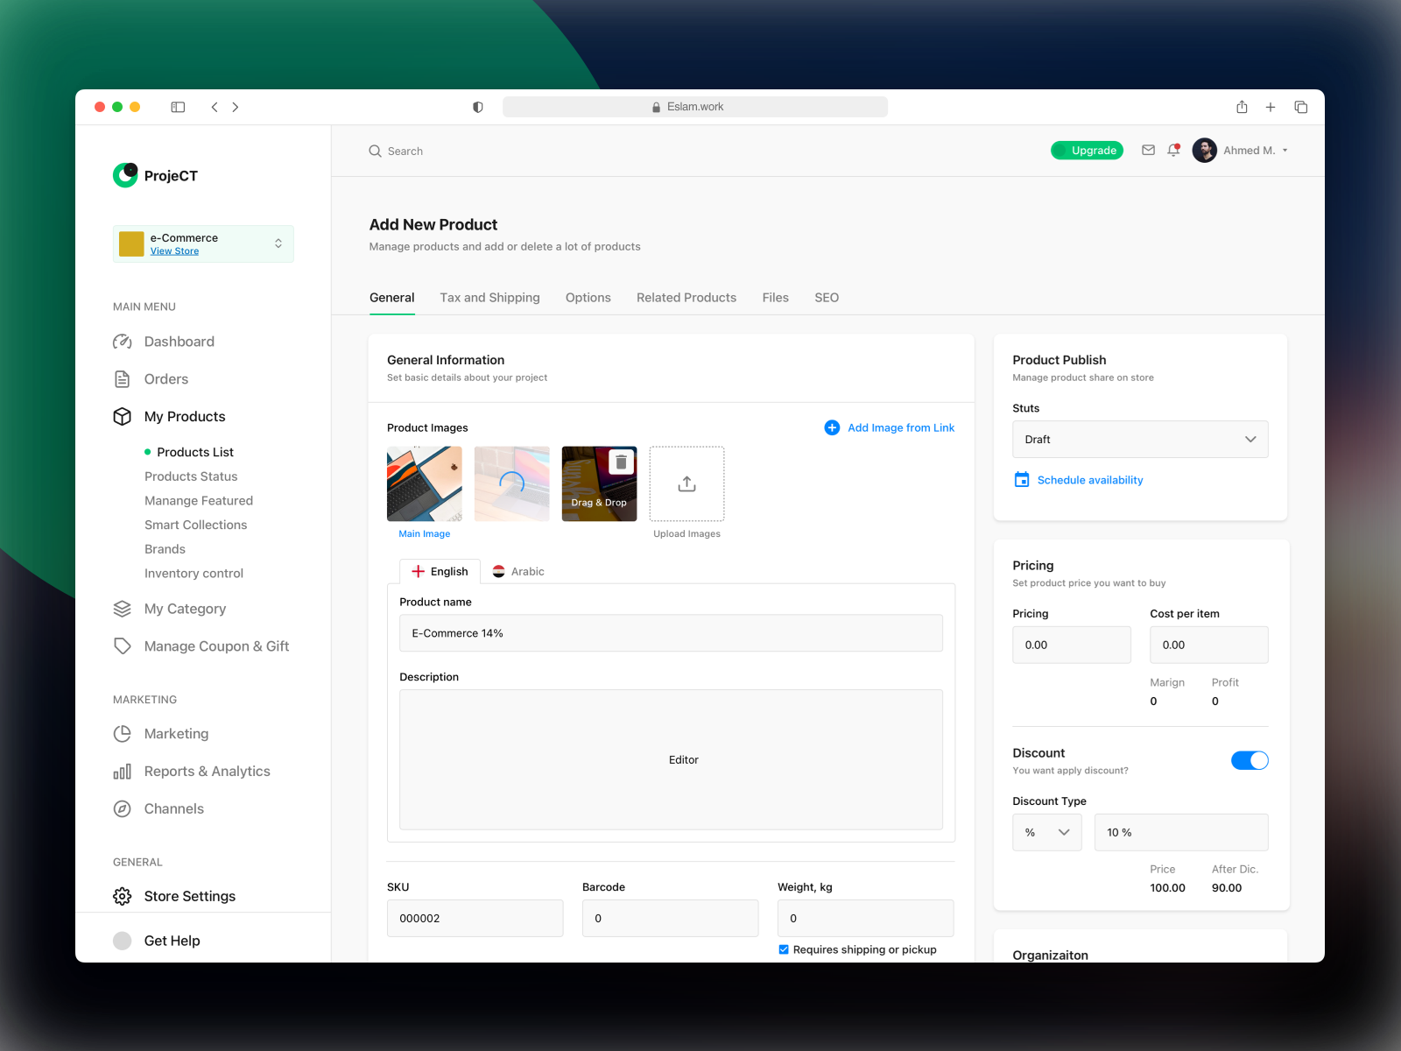
Task: Open a new tab with plus icon
Action: pos(1271,107)
